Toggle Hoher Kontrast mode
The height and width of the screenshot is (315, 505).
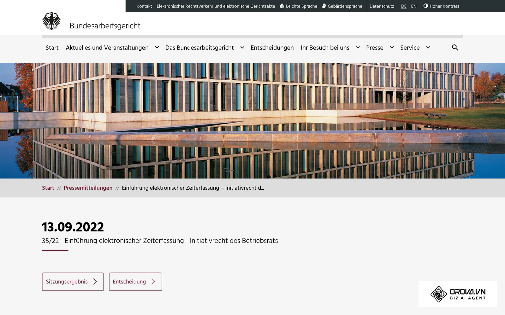(441, 6)
